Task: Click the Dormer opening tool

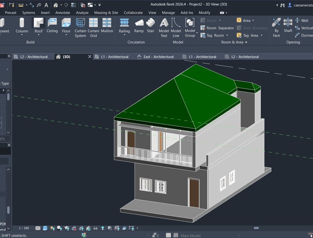Action: click(304, 35)
